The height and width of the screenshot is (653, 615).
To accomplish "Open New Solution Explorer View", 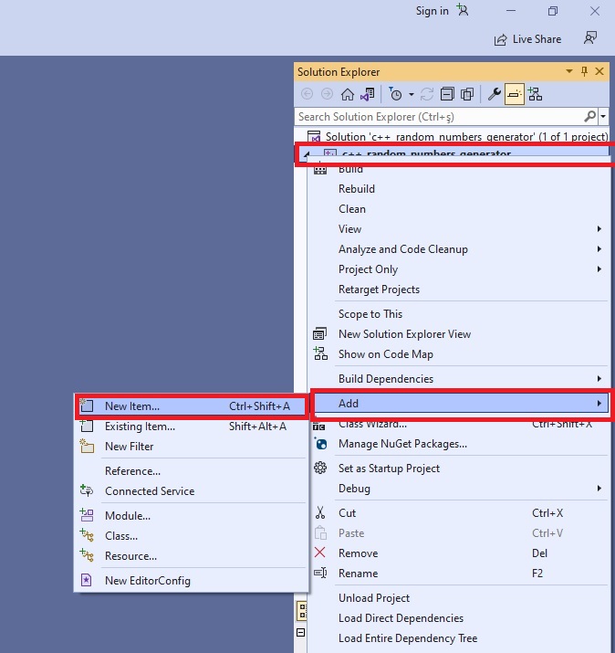I will click(x=461, y=334).
